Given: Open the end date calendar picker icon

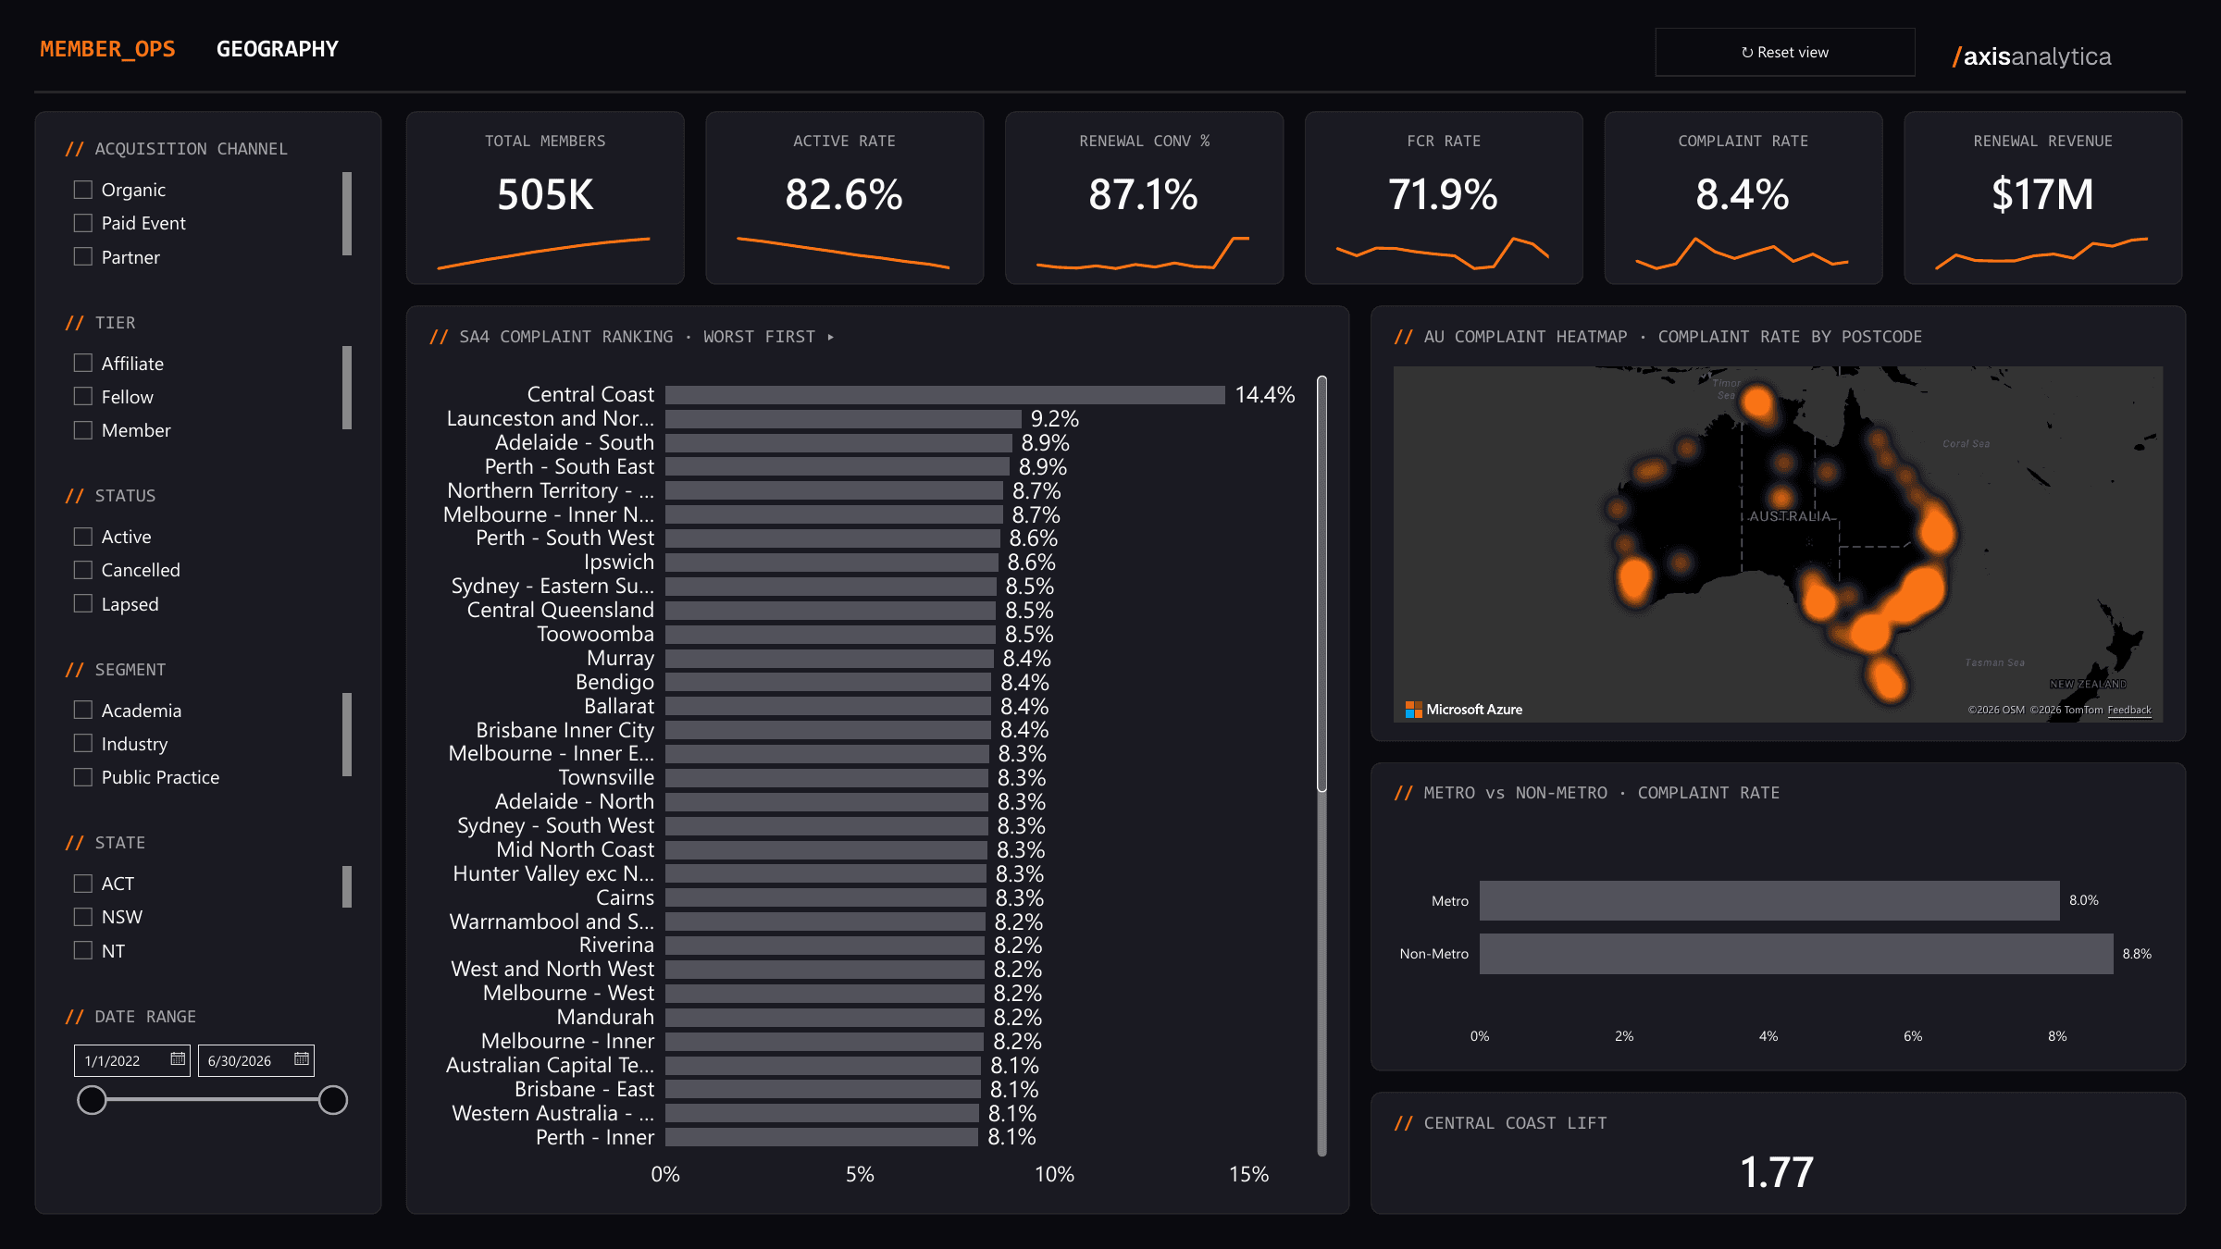Looking at the screenshot, I should coord(302,1059).
